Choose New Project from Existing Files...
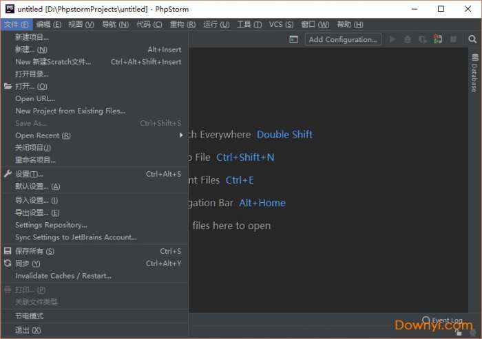This screenshot has height=339, width=482. [x=70, y=111]
